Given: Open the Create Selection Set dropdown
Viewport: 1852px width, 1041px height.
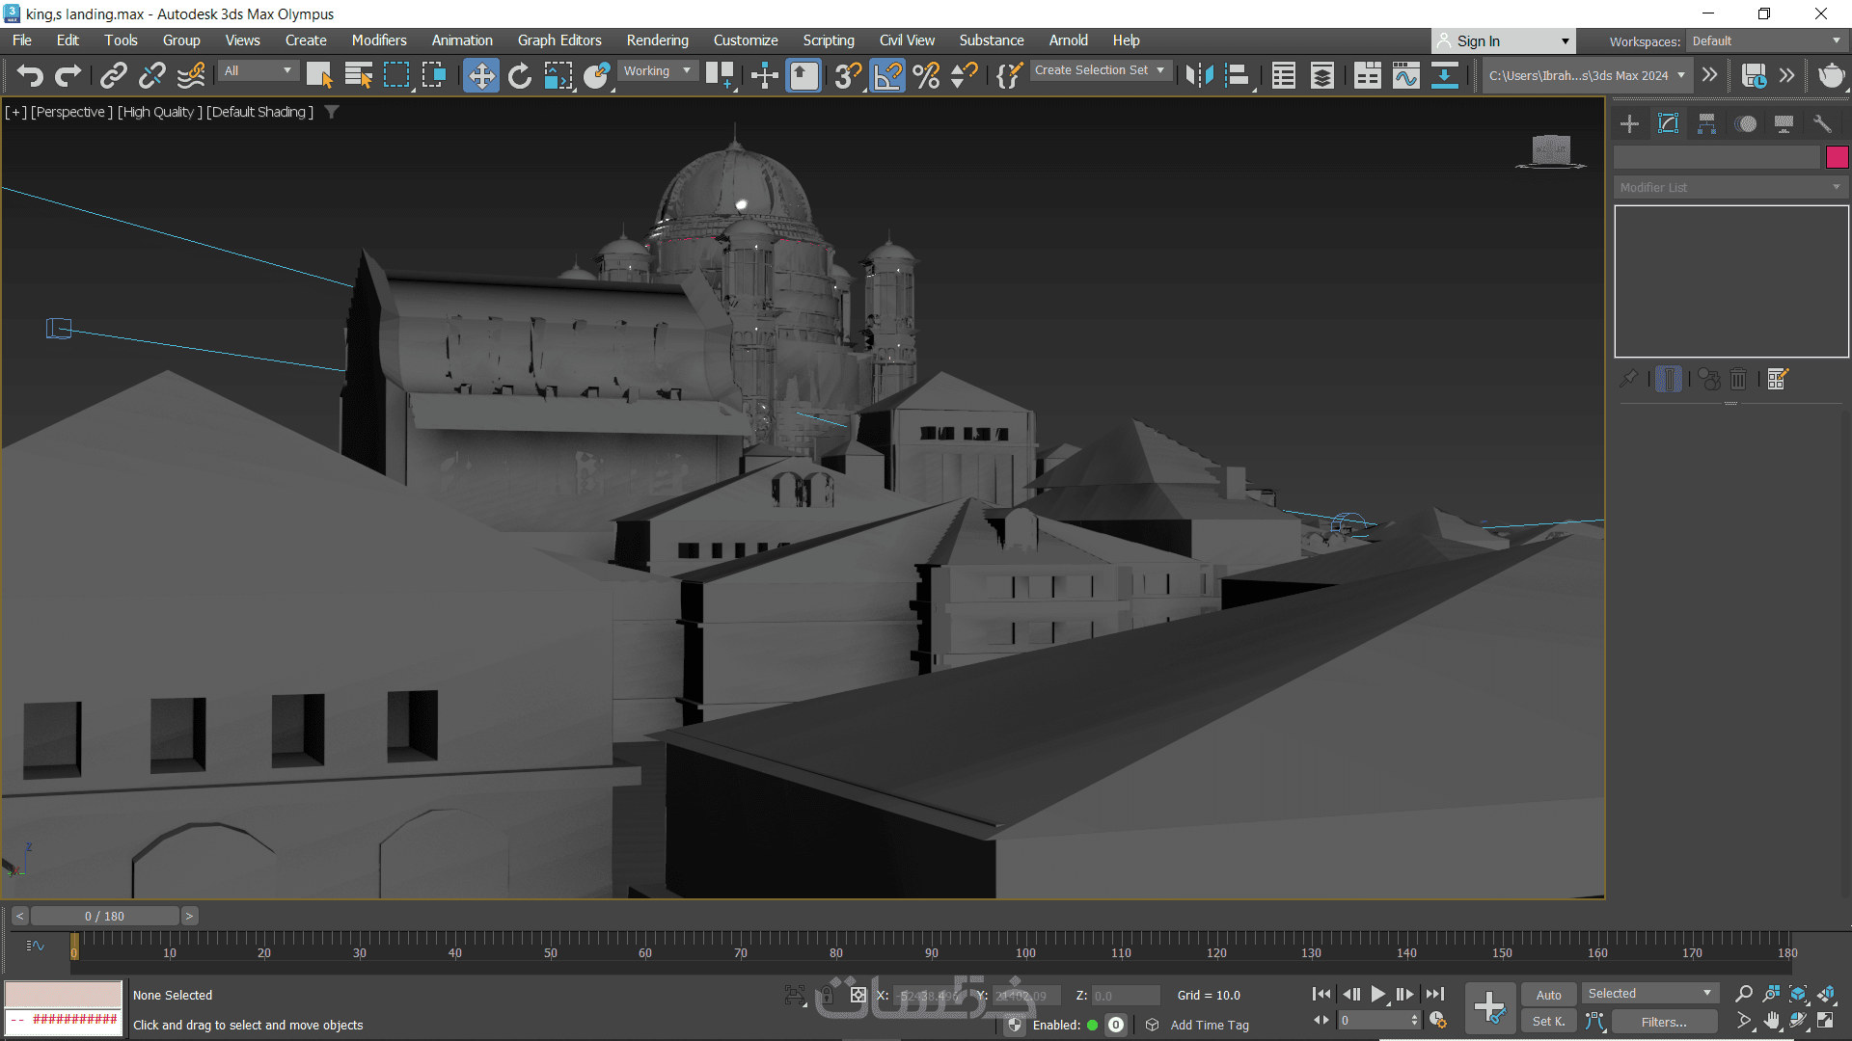Looking at the screenshot, I should pyautogui.click(x=1100, y=70).
